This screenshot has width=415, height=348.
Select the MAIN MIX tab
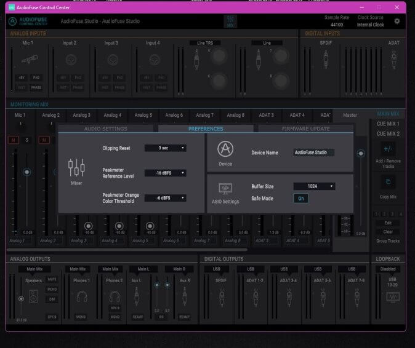(388, 114)
